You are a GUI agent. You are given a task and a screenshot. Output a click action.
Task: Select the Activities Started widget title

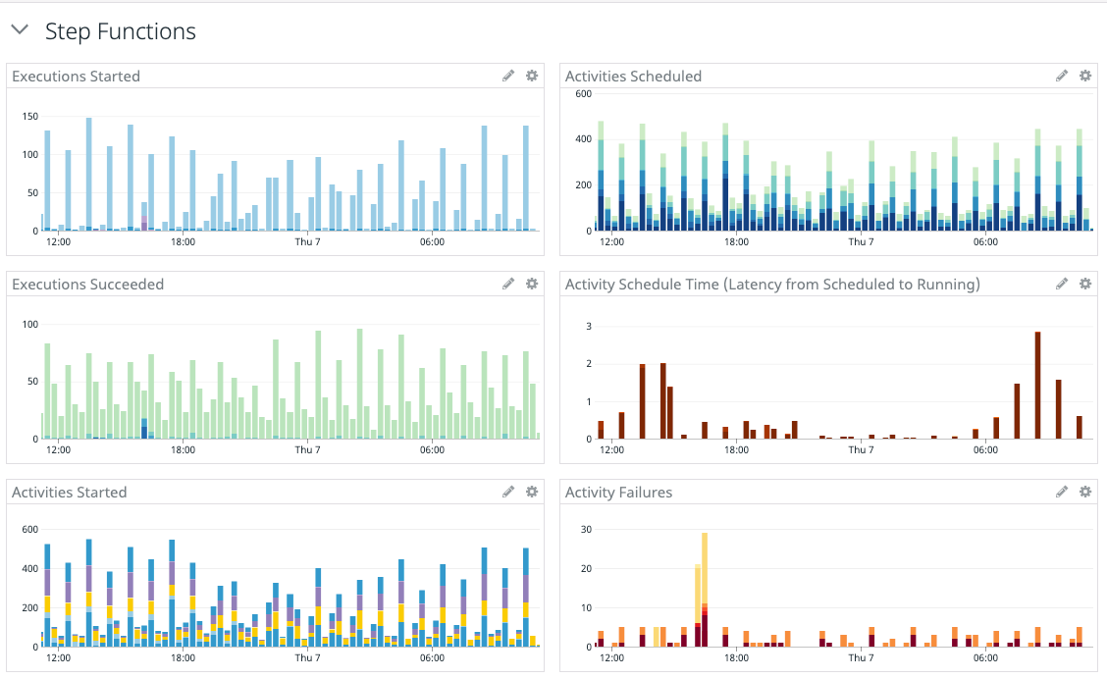69,493
